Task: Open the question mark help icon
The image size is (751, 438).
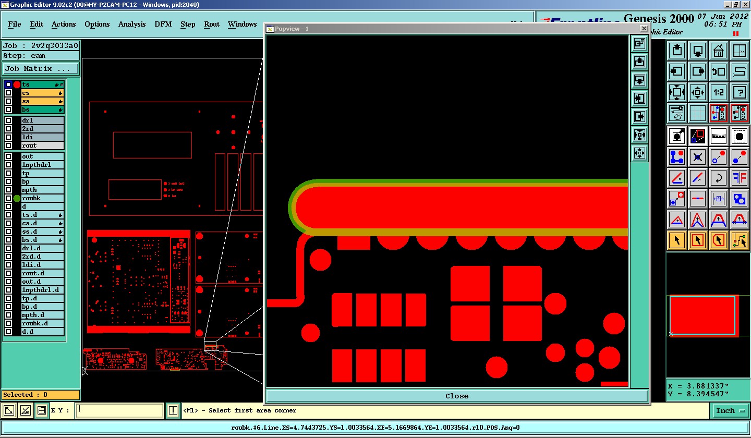Action: coord(740,92)
